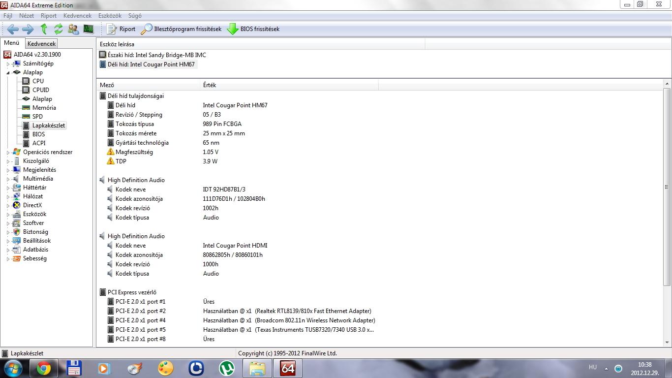Viewport: 672px width, 378px height.
Task: Click the Adatbázis tree icon
Action: pos(17,250)
